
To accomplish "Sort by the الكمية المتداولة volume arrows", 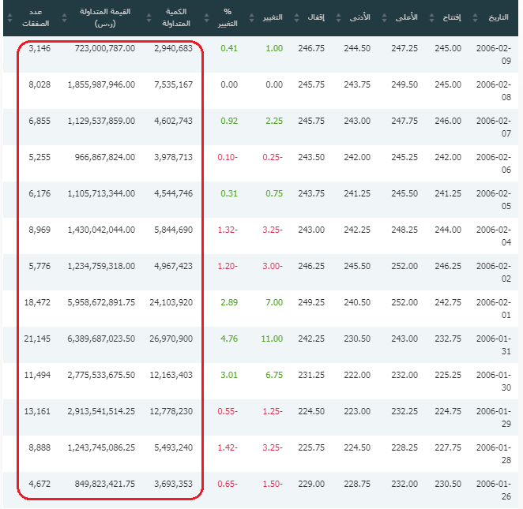I will pyautogui.click(x=149, y=17).
